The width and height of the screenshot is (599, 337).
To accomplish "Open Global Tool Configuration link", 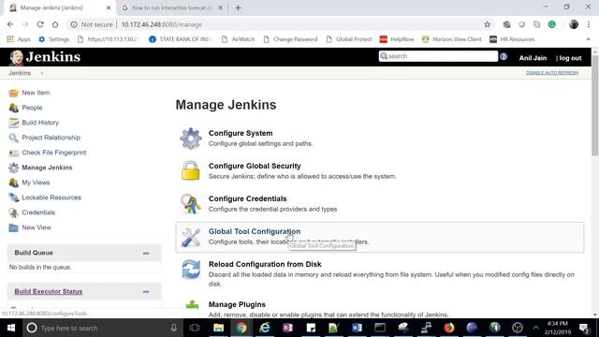I will (255, 231).
